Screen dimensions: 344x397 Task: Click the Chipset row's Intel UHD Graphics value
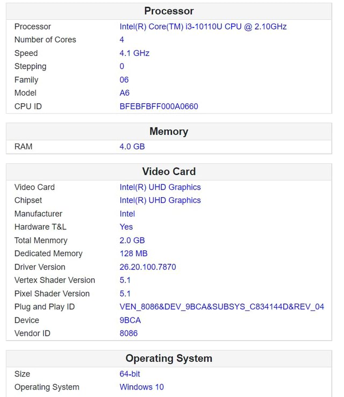pyautogui.click(x=160, y=200)
